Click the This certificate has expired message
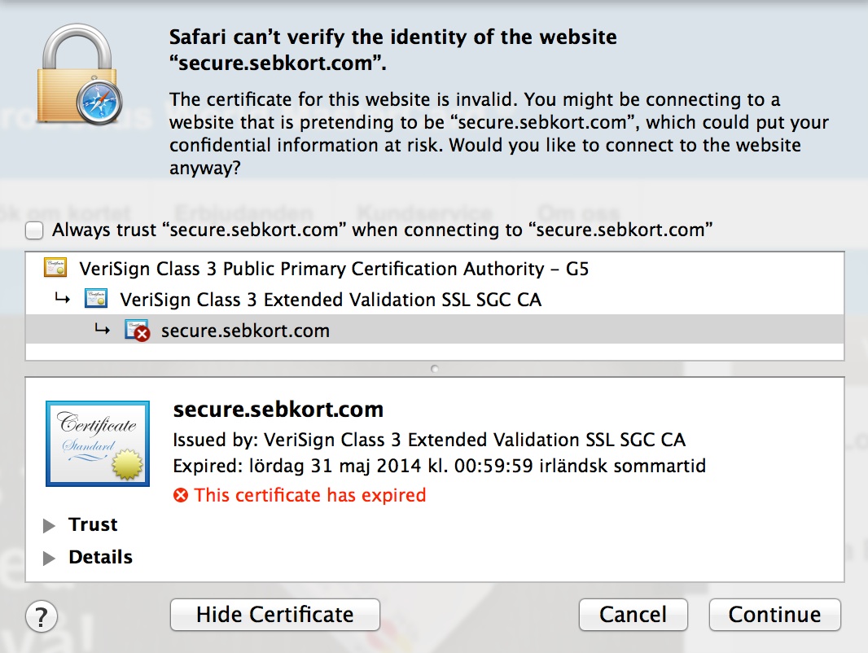 (x=310, y=495)
